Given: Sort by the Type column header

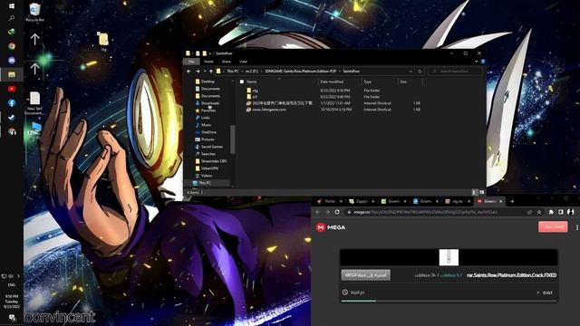Looking at the screenshot, I should point(368,81).
